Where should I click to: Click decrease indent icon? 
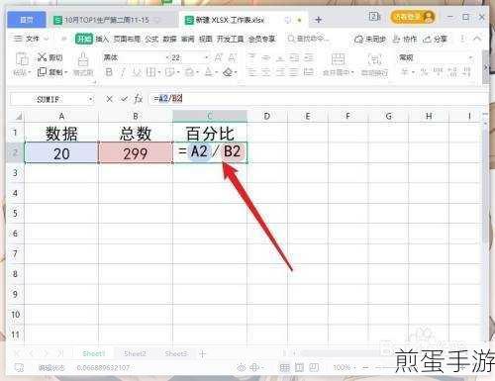tap(294, 57)
